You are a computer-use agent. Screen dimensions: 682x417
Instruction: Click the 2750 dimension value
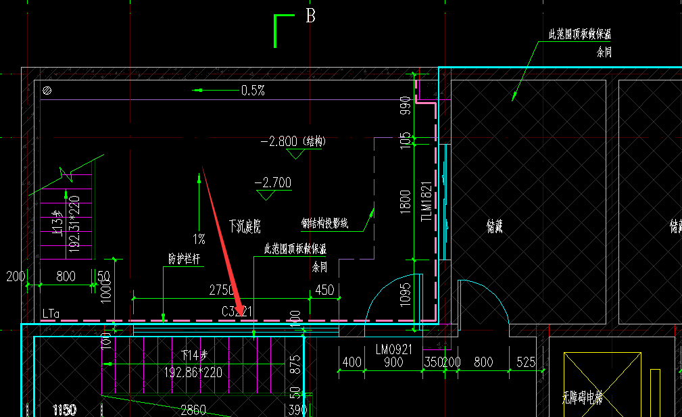pyautogui.click(x=222, y=290)
